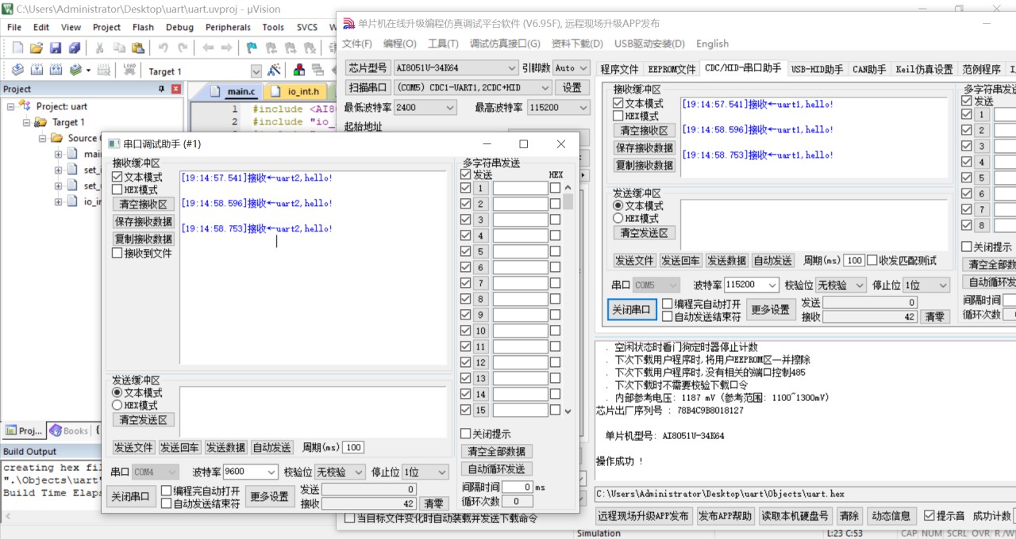This screenshot has width=1016, height=539.
Task: Open the Debug menu
Action: [179, 27]
